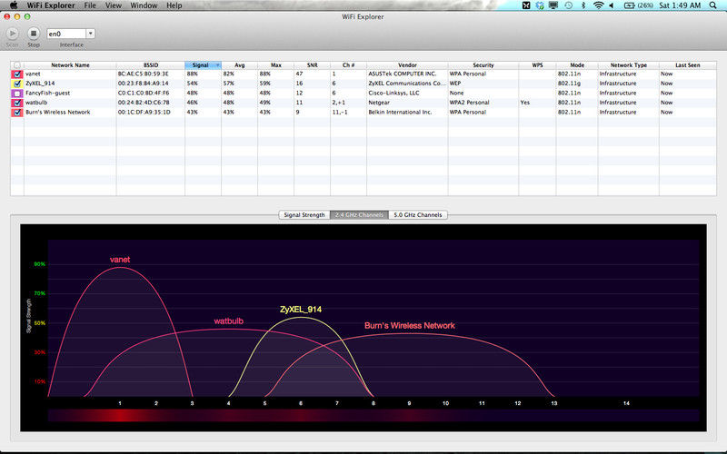Click the butterfly icon in the menu bar

click(526, 5)
